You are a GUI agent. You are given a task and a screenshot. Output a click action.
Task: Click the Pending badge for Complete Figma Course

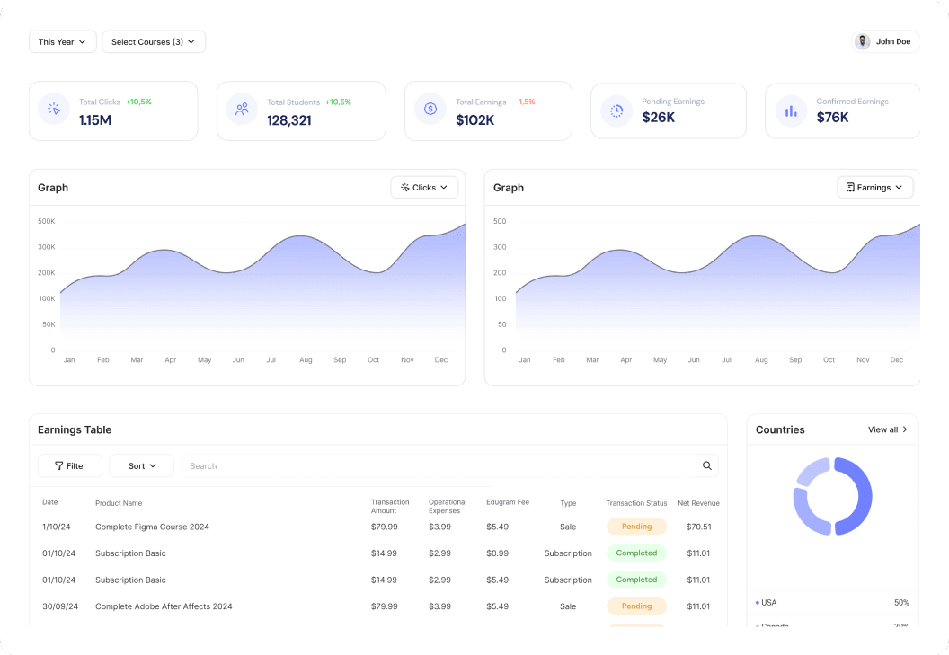coord(636,527)
